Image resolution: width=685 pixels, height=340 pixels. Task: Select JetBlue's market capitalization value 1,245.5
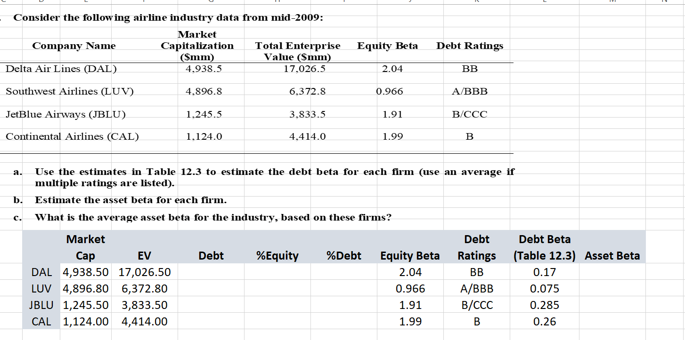204,114
